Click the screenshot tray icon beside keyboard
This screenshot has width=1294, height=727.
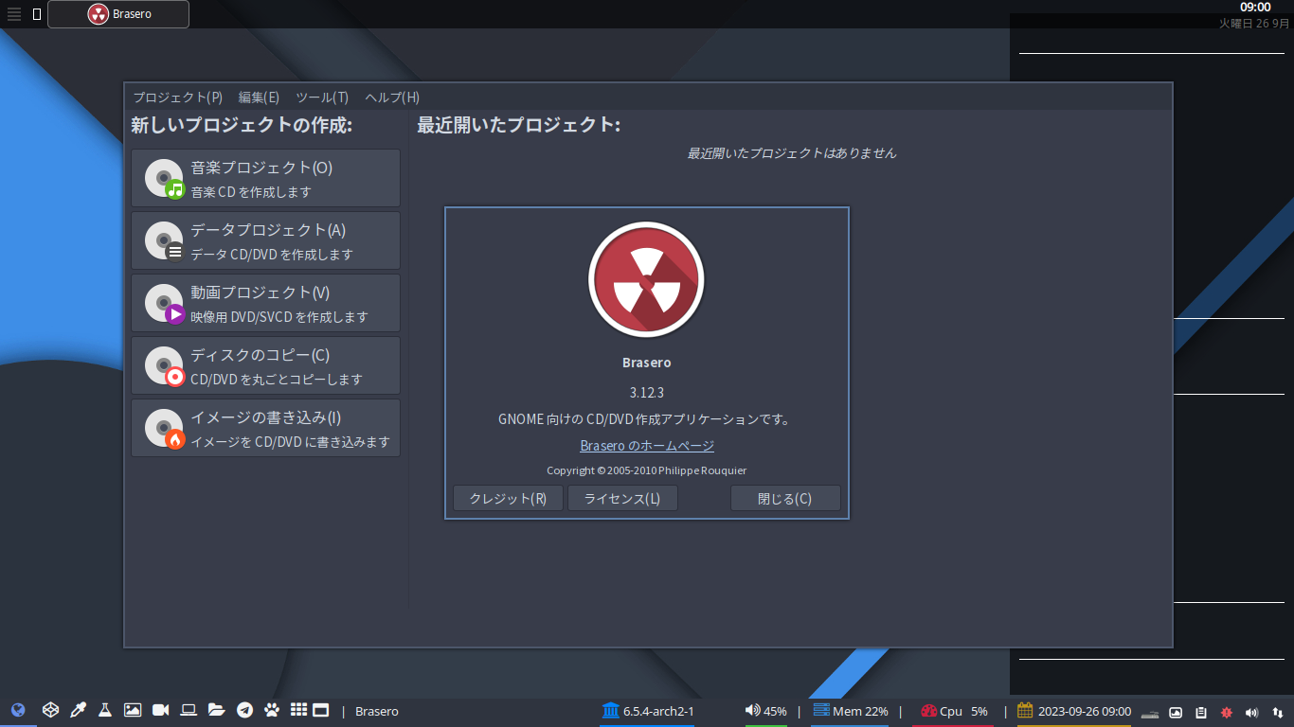click(1176, 712)
